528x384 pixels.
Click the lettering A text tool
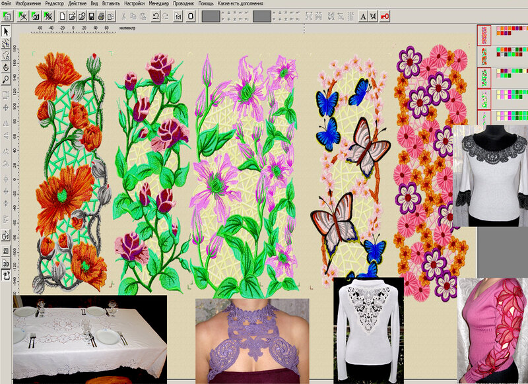coord(363,15)
